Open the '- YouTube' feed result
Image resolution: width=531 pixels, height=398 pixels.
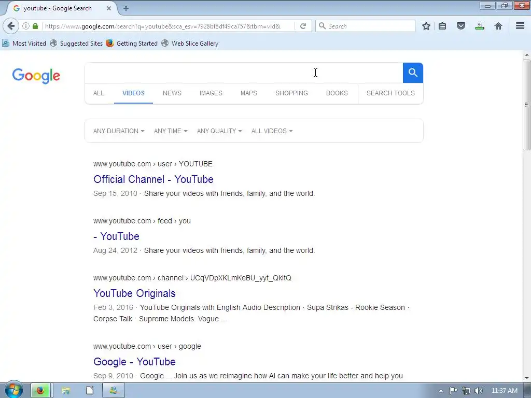click(x=116, y=236)
